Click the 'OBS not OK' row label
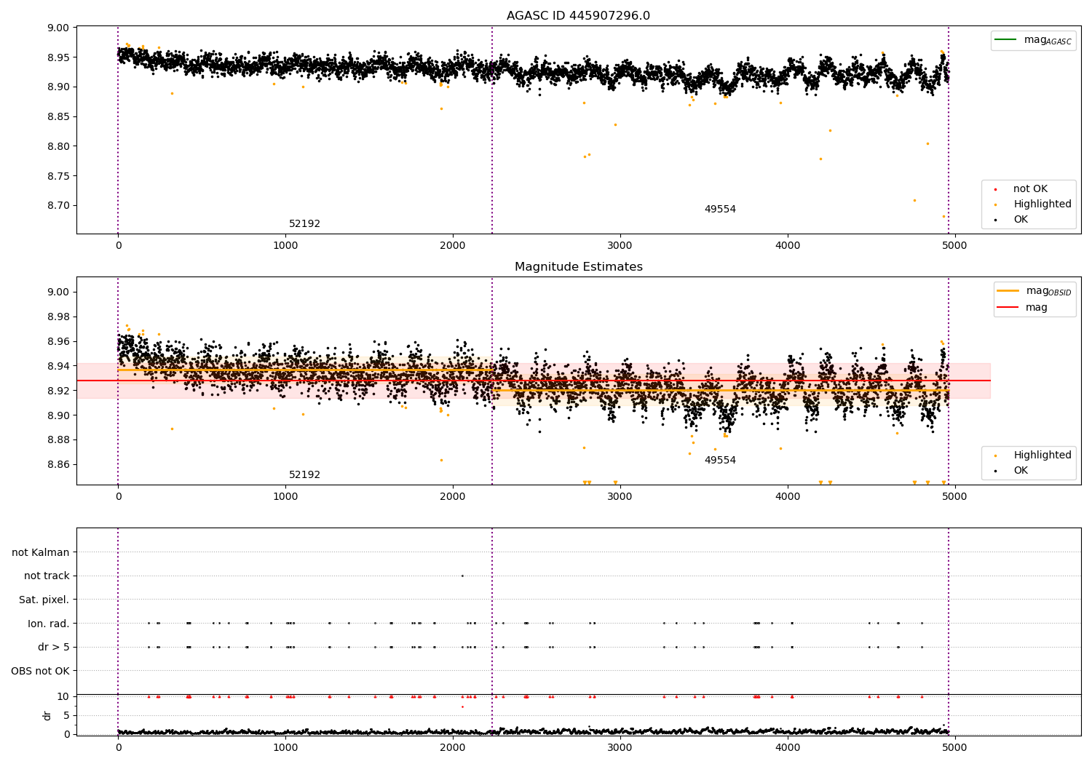Image resolution: width=1092 pixels, height=764 pixels. [41, 671]
